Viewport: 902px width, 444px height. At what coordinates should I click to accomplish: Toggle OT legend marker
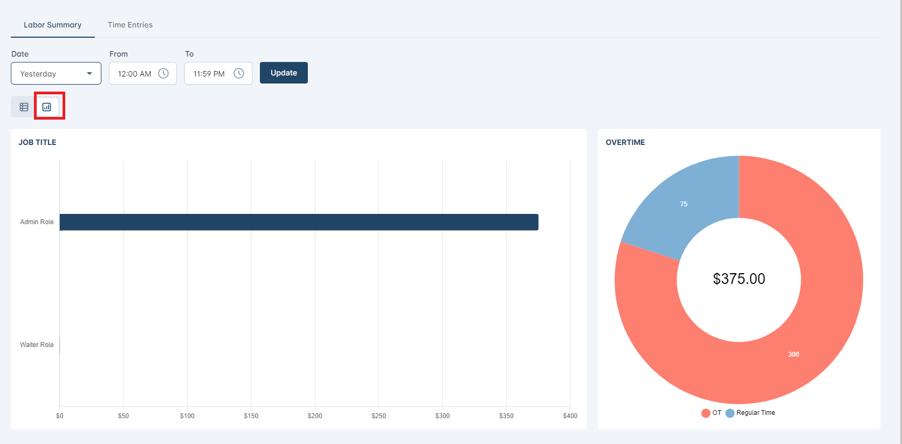tap(706, 413)
